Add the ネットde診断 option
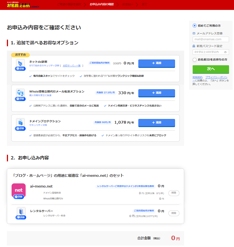Viewport: 234px width, 247px height. point(157,63)
